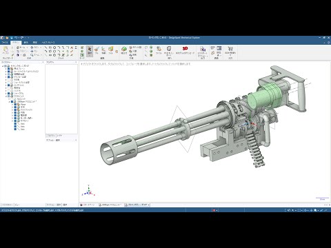Select the Circle sketch tool in top row
The height and width of the screenshot is (248, 331).
tap(54, 48)
